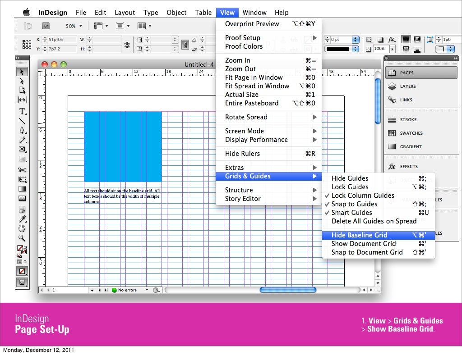Select the Line tool

22,121
